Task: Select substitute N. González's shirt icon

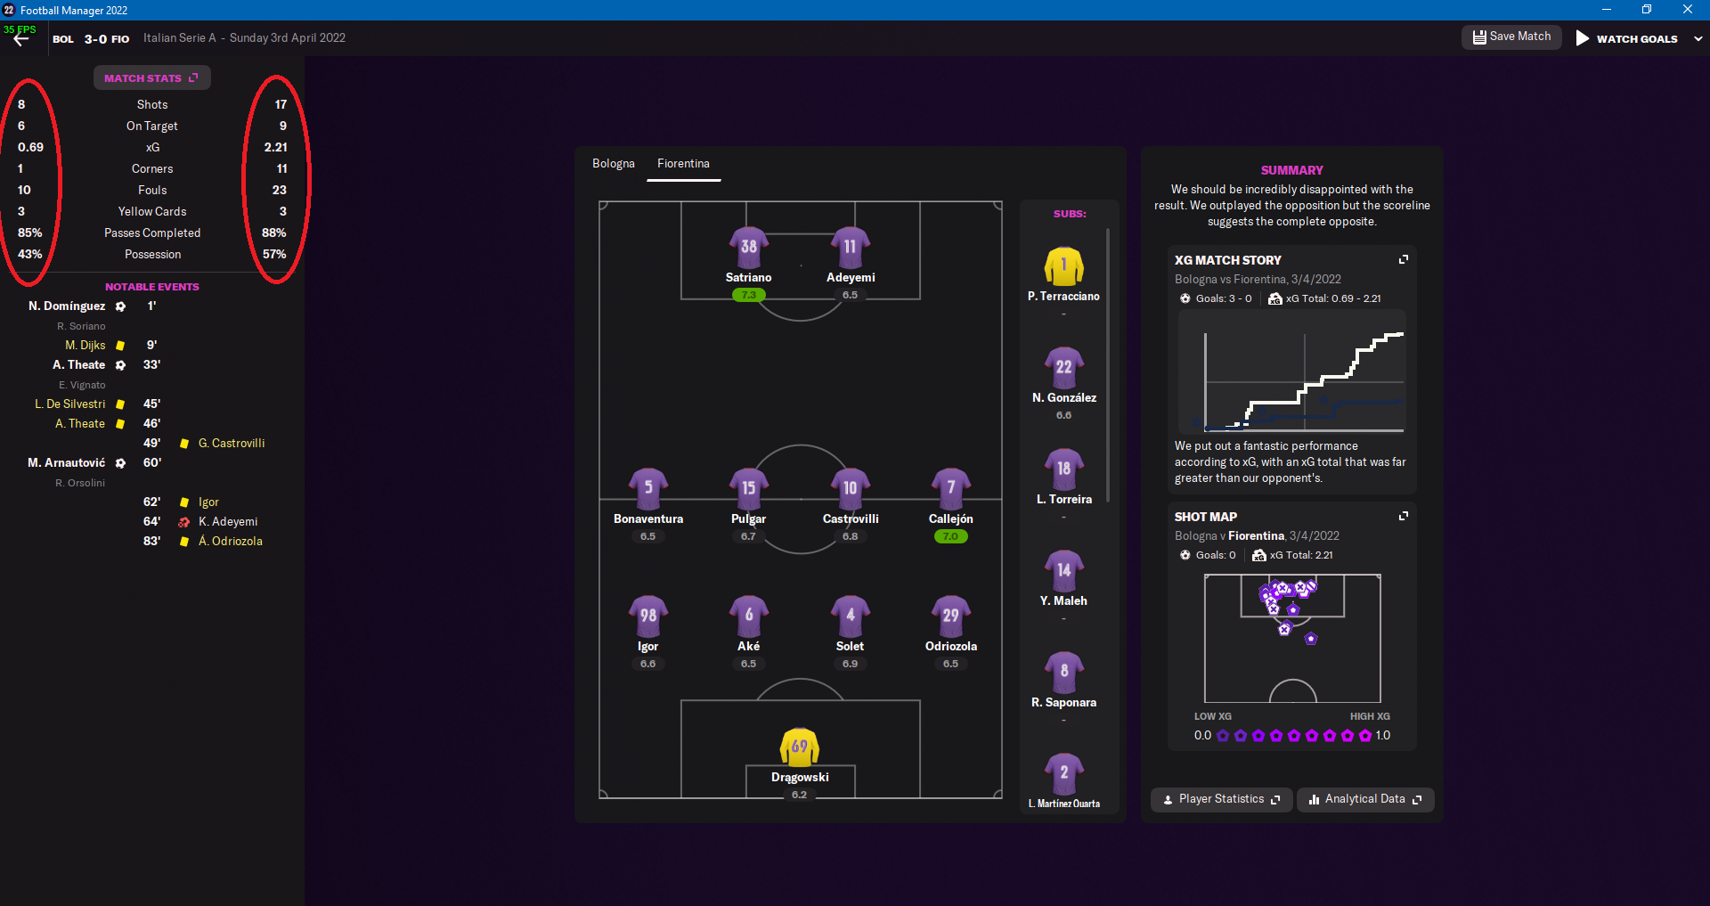Action: [1064, 367]
